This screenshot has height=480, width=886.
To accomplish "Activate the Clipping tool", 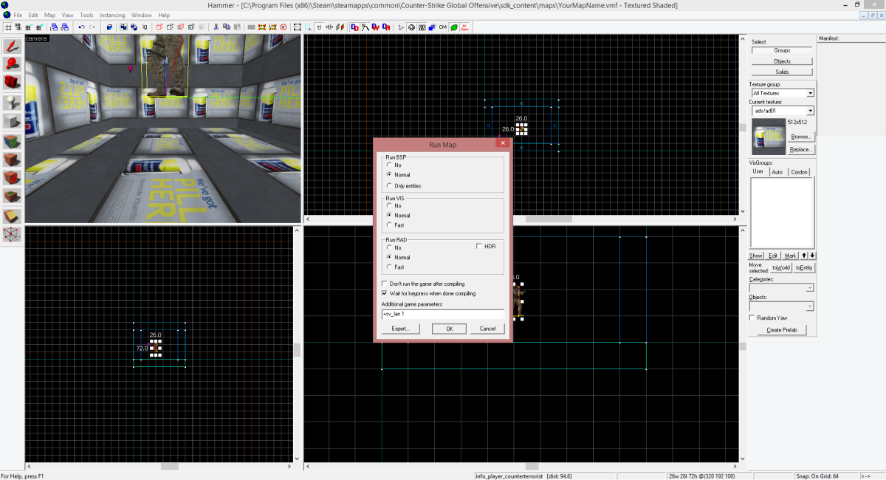I will (12, 216).
